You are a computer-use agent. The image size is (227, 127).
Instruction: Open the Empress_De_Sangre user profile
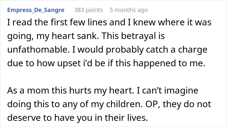[36, 10]
